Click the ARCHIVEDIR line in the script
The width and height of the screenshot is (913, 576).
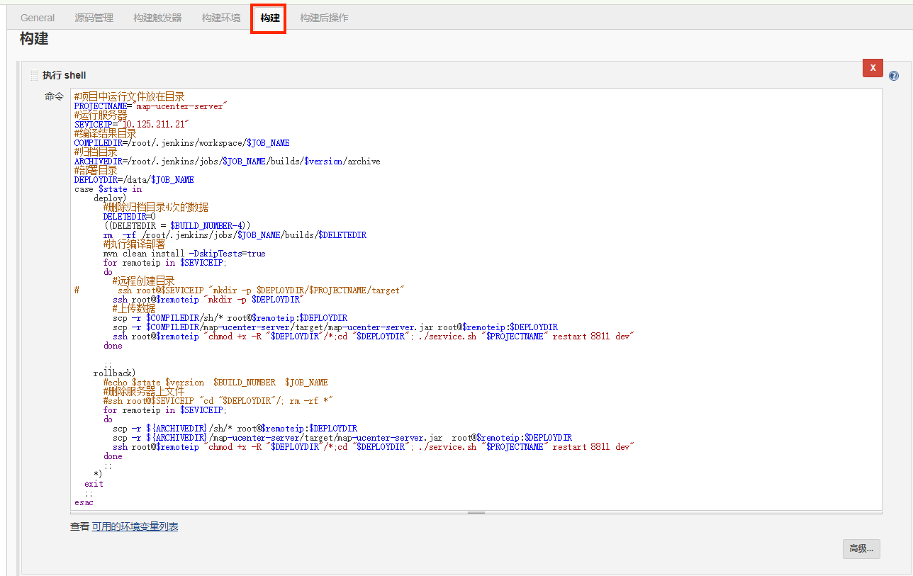click(227, 161)
